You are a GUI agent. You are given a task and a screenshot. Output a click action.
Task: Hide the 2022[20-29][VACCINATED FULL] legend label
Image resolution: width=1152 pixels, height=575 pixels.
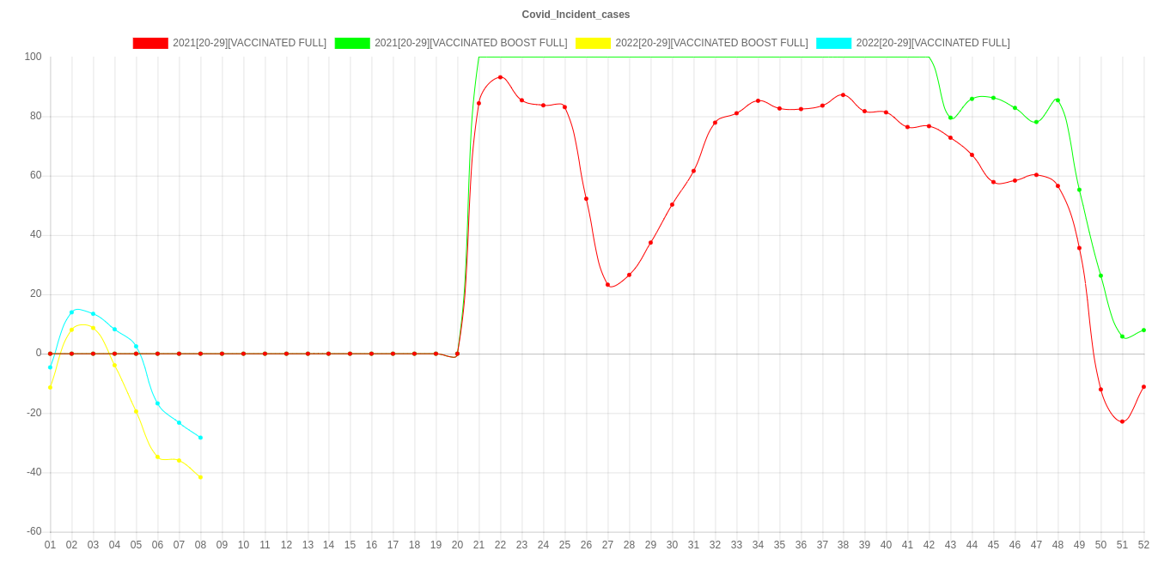coord(932,43)
